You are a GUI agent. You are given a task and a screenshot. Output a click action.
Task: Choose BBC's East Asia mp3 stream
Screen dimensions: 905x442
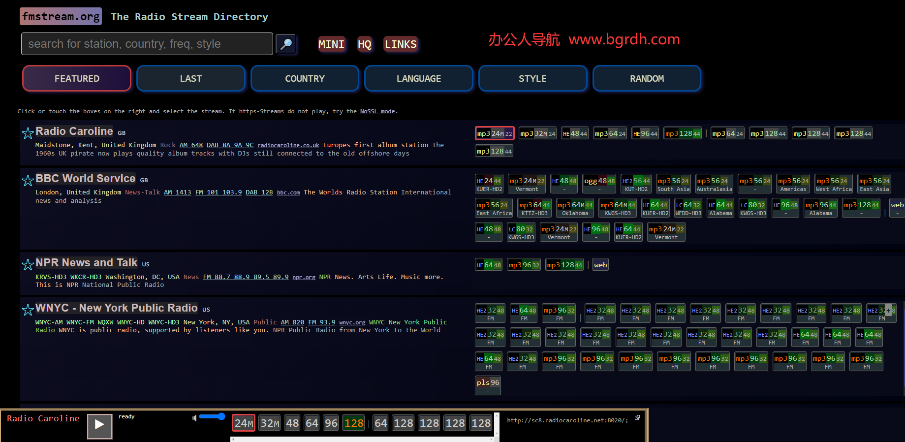[x=874, y=184]
